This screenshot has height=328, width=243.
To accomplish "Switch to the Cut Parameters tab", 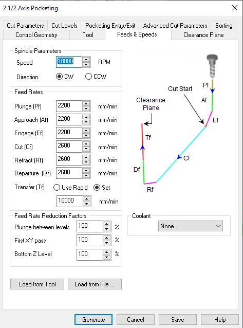I will tap(25, 26).
